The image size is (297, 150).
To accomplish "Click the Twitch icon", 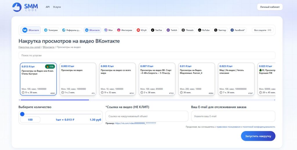I will coord(168,30).
